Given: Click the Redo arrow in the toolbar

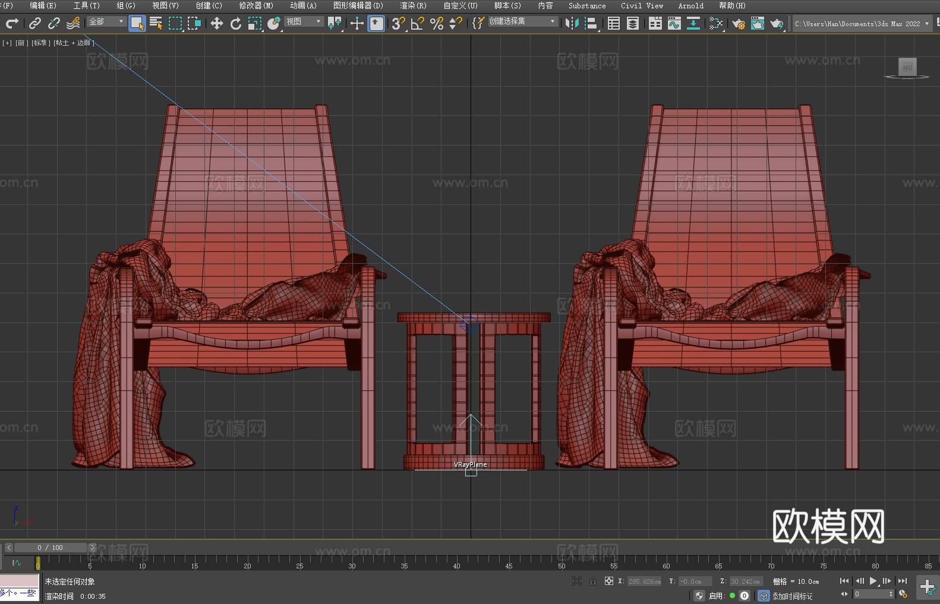Looking at the screenshot, I should (x=12, y=24).
